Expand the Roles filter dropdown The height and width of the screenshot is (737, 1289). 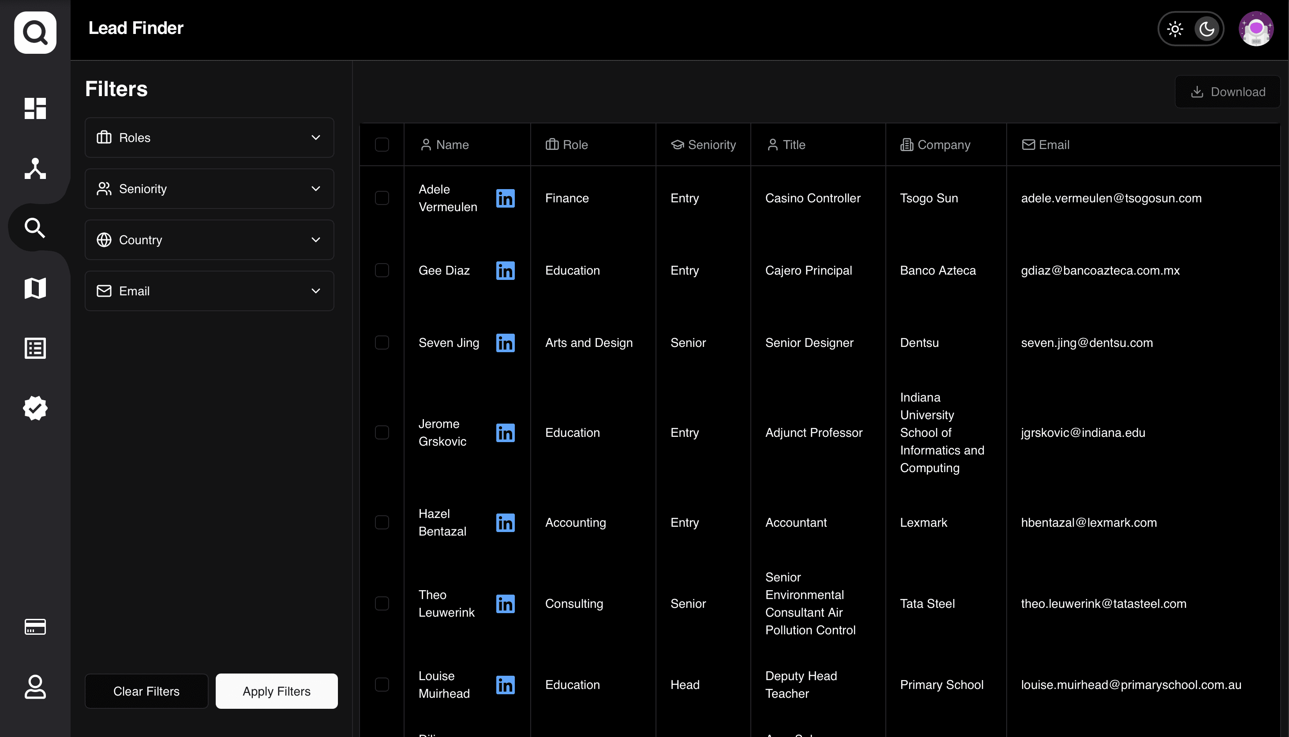point(209,138)
